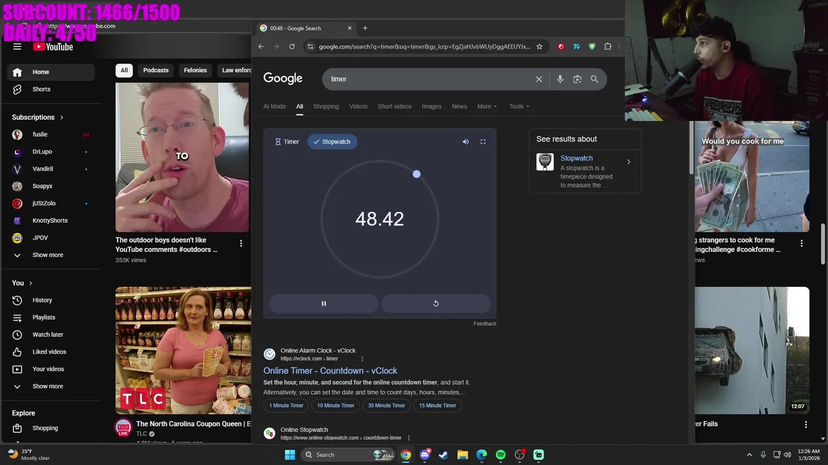Start voice search with microphone icon

[560, 79]
